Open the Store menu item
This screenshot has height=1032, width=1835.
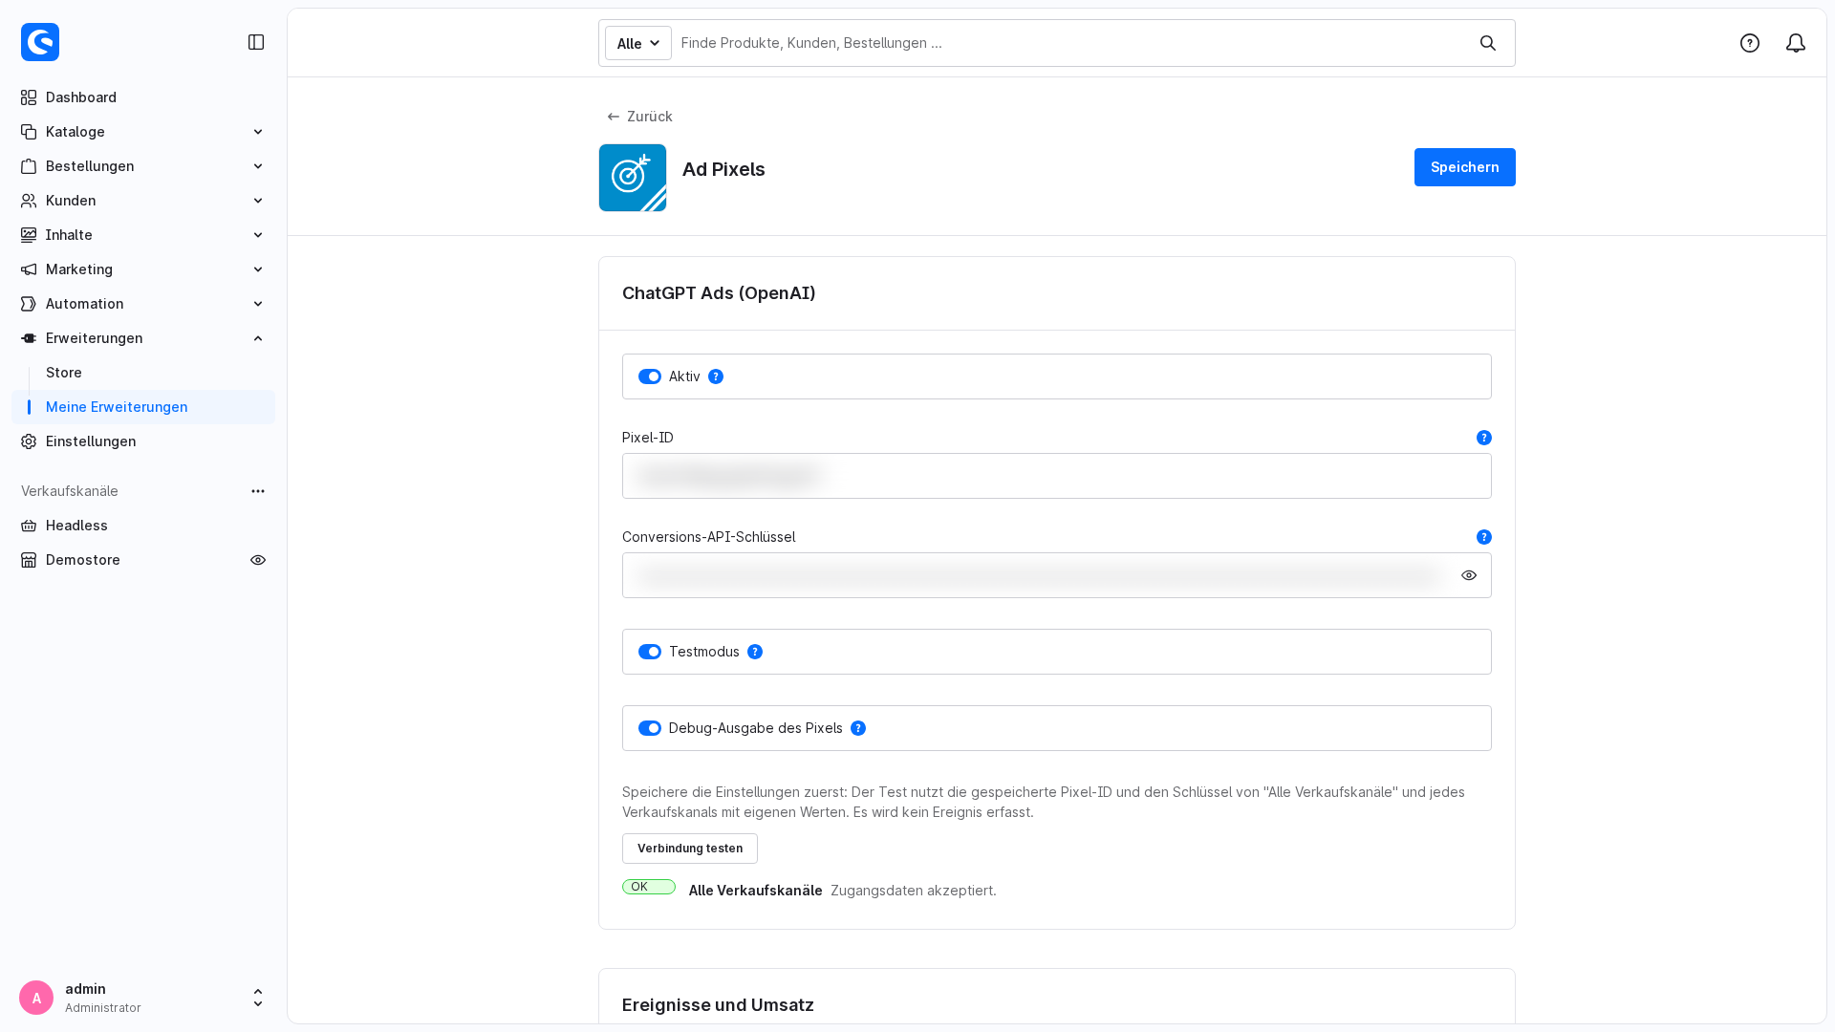click(143, 373)
